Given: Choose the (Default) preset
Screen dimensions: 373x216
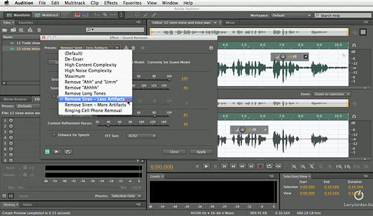Looking at the screenshot, I should tap(95, 53).
